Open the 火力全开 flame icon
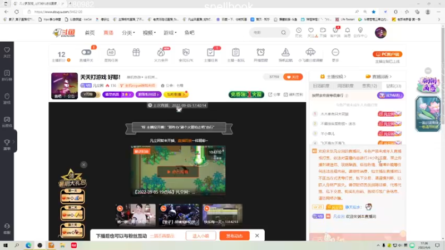 click(x=161, y=52)
